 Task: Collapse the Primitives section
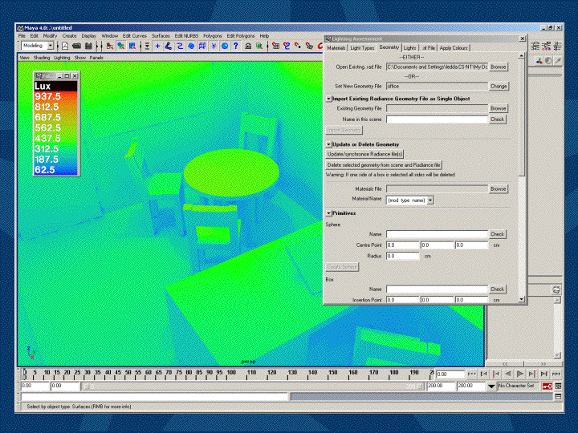328,213
